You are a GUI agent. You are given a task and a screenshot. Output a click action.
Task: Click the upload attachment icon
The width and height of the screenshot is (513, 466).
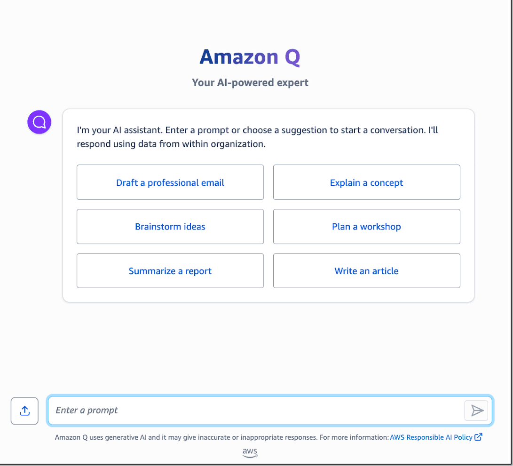24,411
